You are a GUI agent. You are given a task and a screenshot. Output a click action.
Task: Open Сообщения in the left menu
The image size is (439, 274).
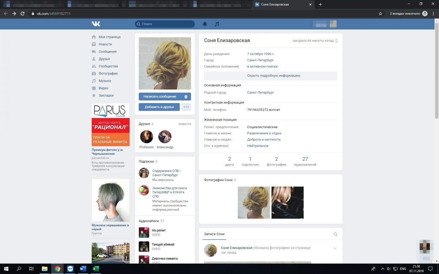click(x=107, y=52)
